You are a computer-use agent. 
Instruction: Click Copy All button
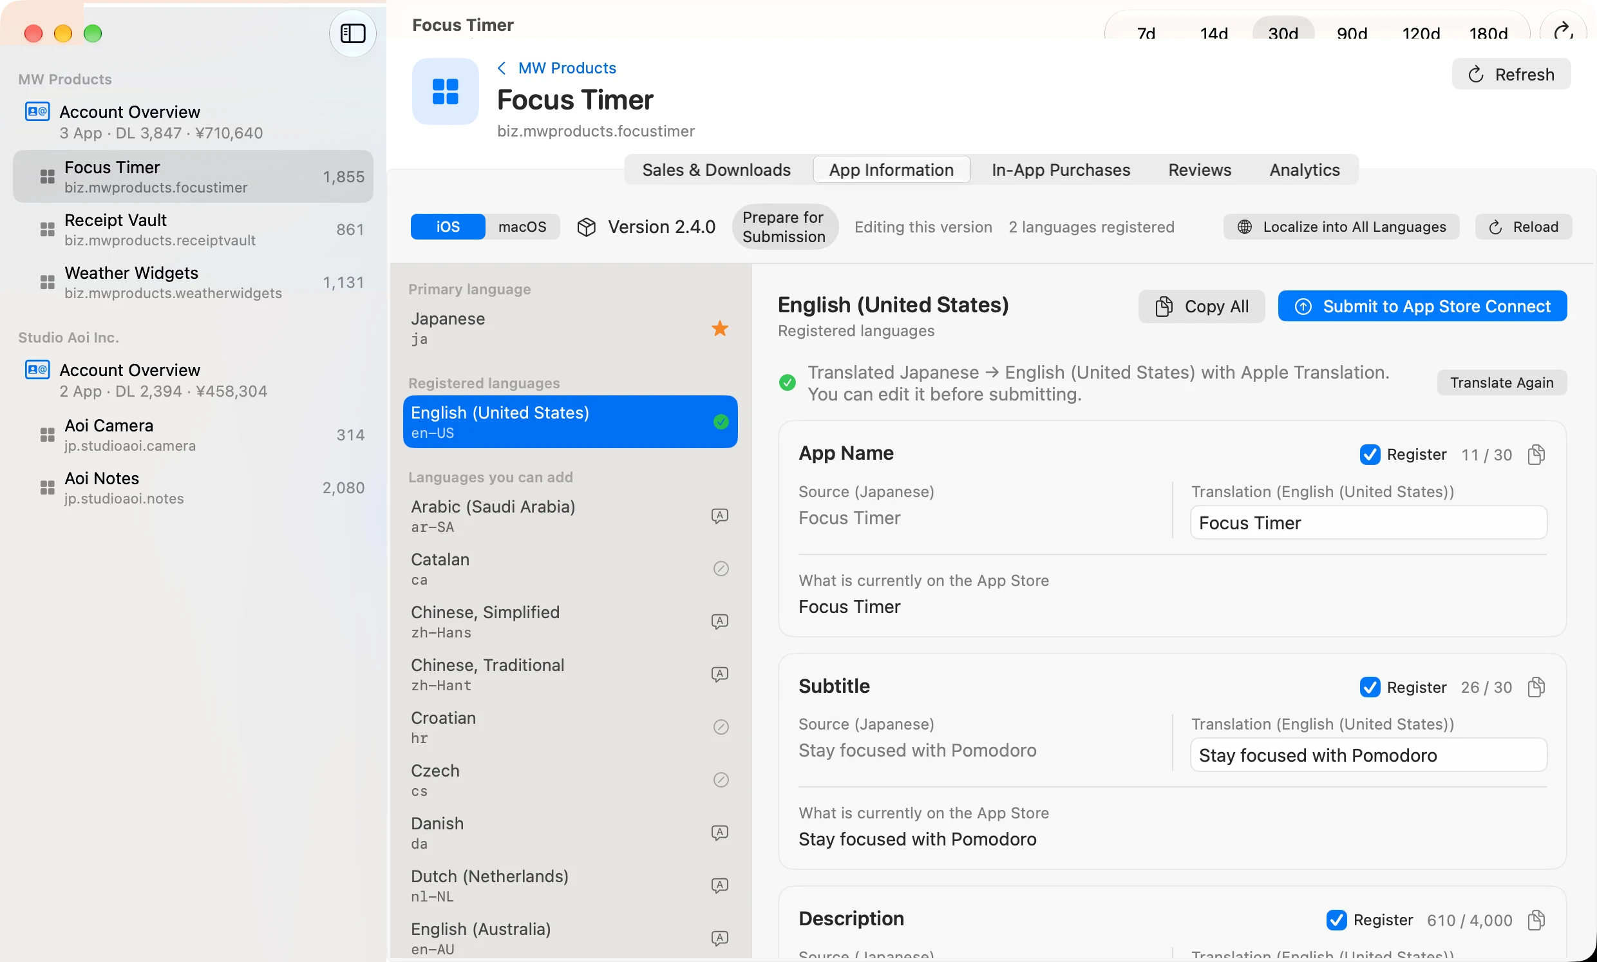point(1202,307)
